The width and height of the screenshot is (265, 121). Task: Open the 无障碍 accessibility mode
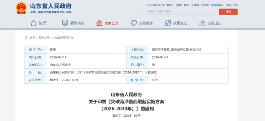(195, 5)
